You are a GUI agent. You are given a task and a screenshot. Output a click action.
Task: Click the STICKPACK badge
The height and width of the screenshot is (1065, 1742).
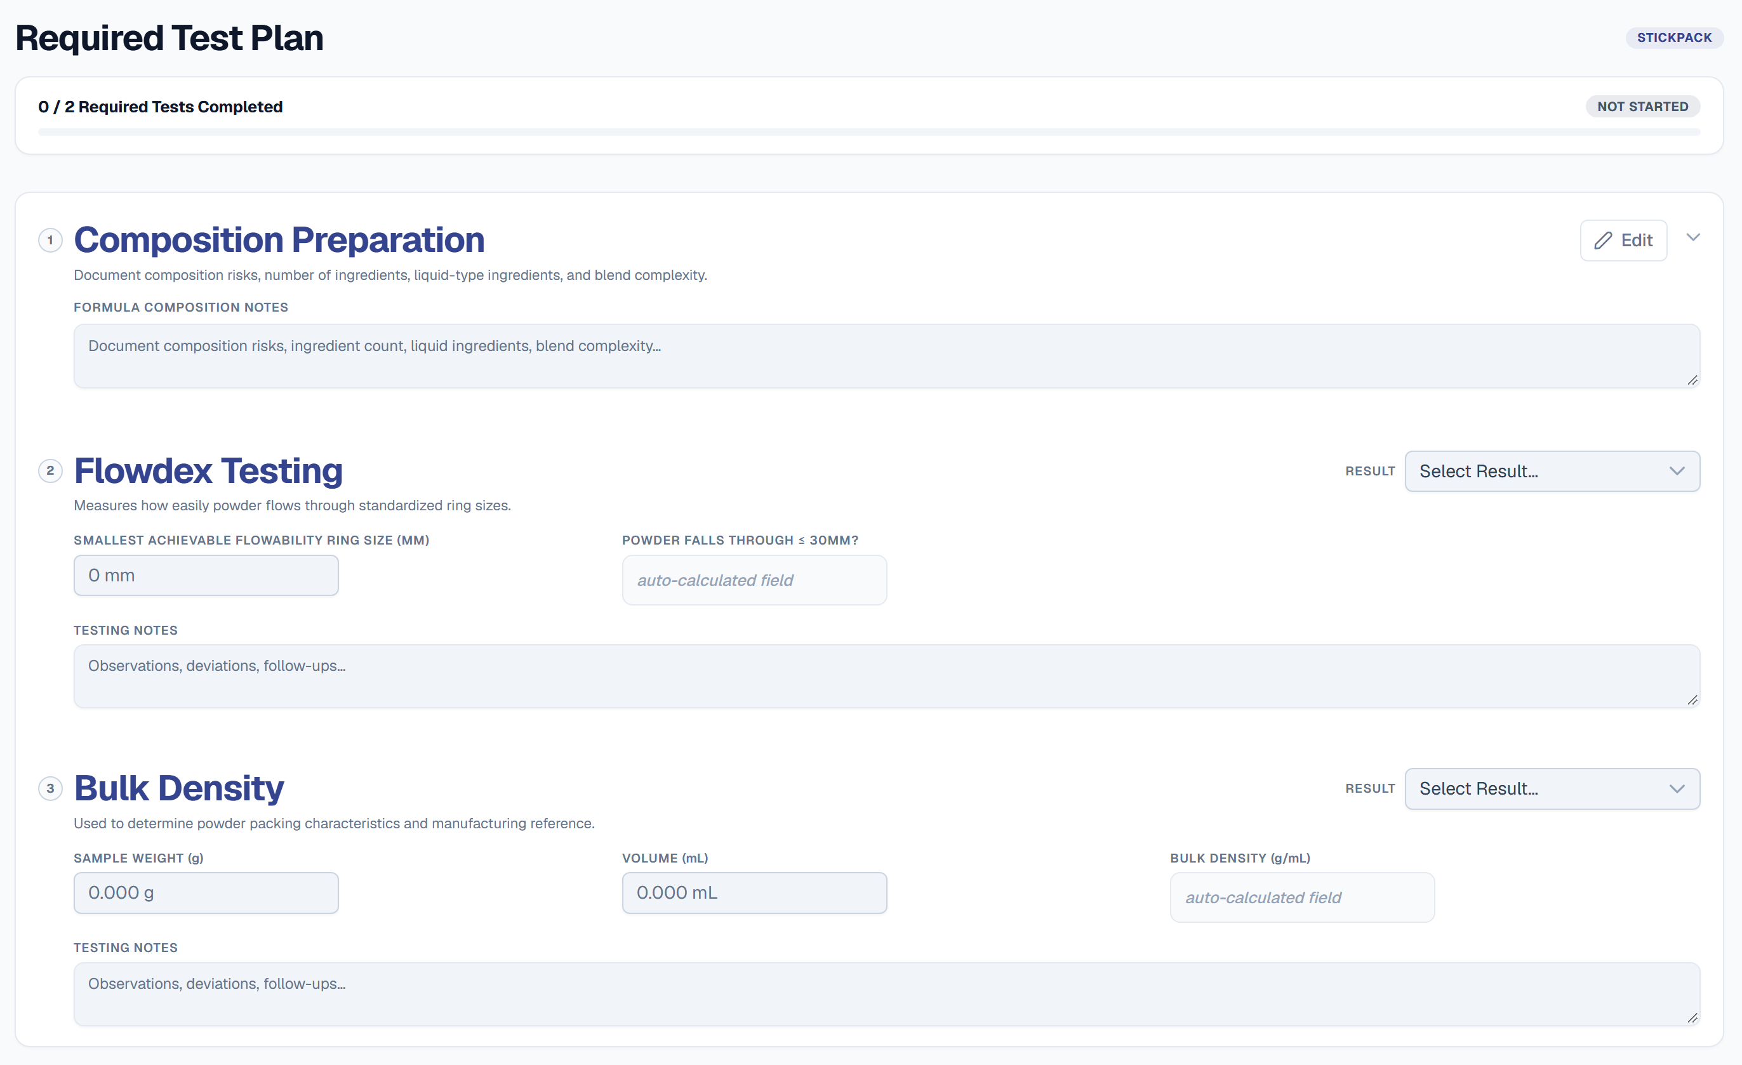(1674, 37)
